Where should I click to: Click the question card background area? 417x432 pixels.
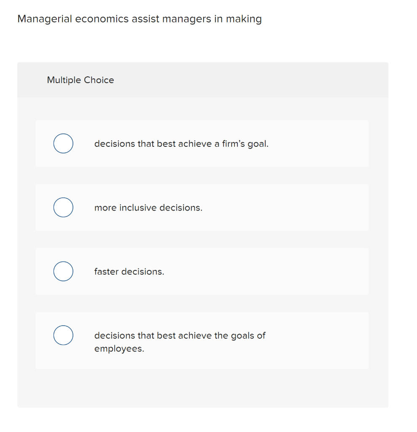(203, 392)
